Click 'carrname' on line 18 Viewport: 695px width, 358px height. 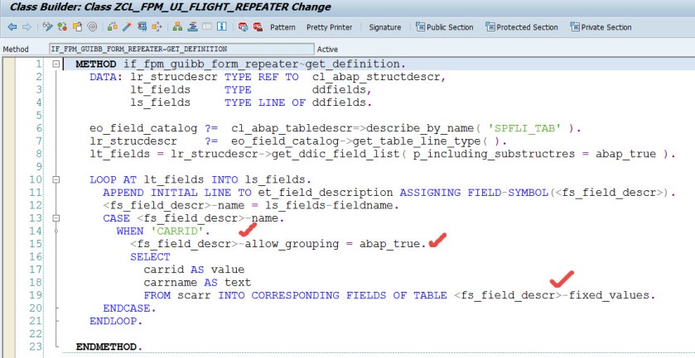click(171, 282)
